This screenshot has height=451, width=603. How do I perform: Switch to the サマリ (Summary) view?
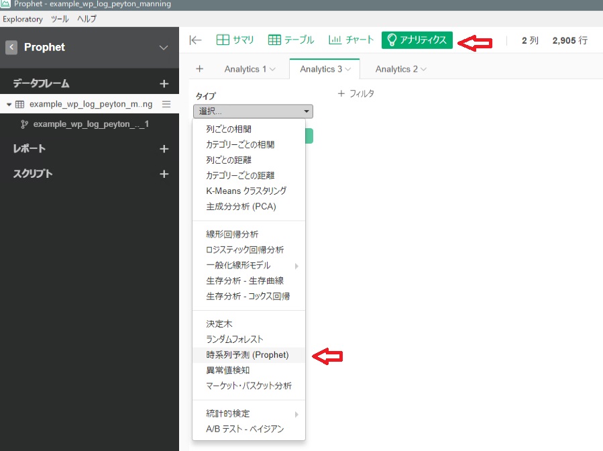coord(235,40)
